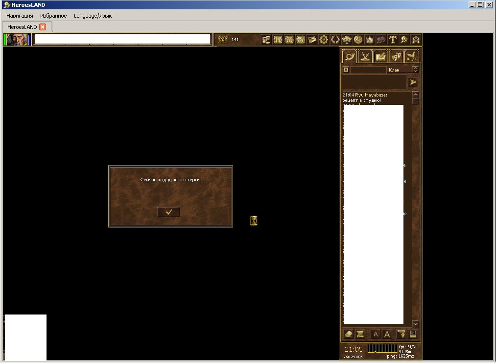Open the laurel wreath icon
The image size is (496, 363).
click(x=335, y=40)
